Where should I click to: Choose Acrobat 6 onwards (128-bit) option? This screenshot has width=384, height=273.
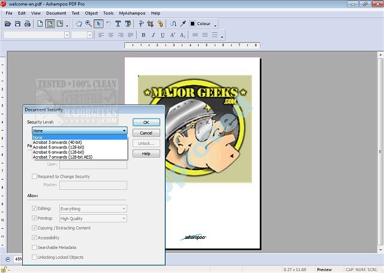point(80,152)
